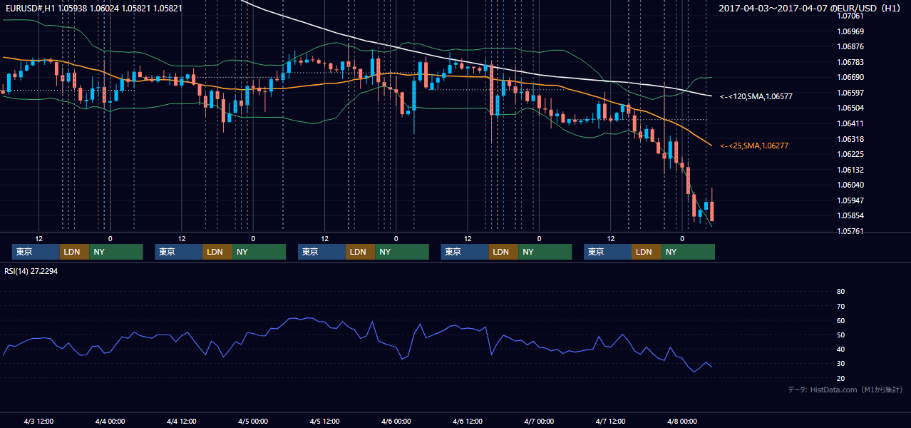Click the 4/5 12:00 date label

[324, 422]
